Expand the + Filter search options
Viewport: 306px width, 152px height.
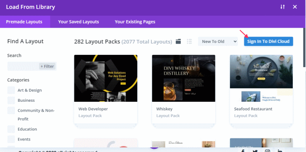47,66
